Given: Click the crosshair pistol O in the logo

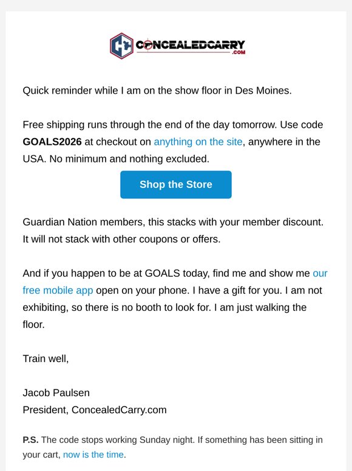Looking at the screenshot, I should coord(147,45).
